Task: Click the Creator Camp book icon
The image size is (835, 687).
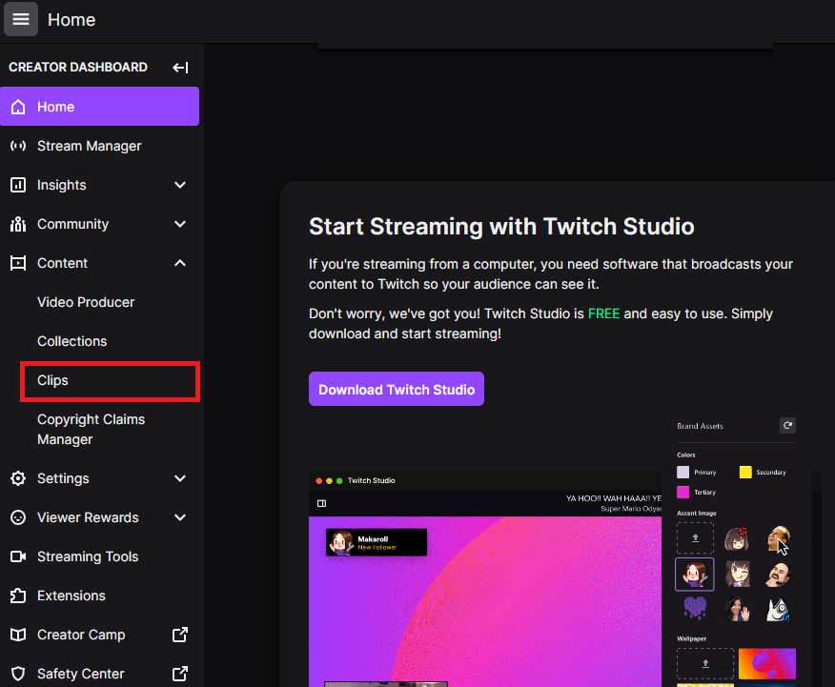Action: [18, 635]
